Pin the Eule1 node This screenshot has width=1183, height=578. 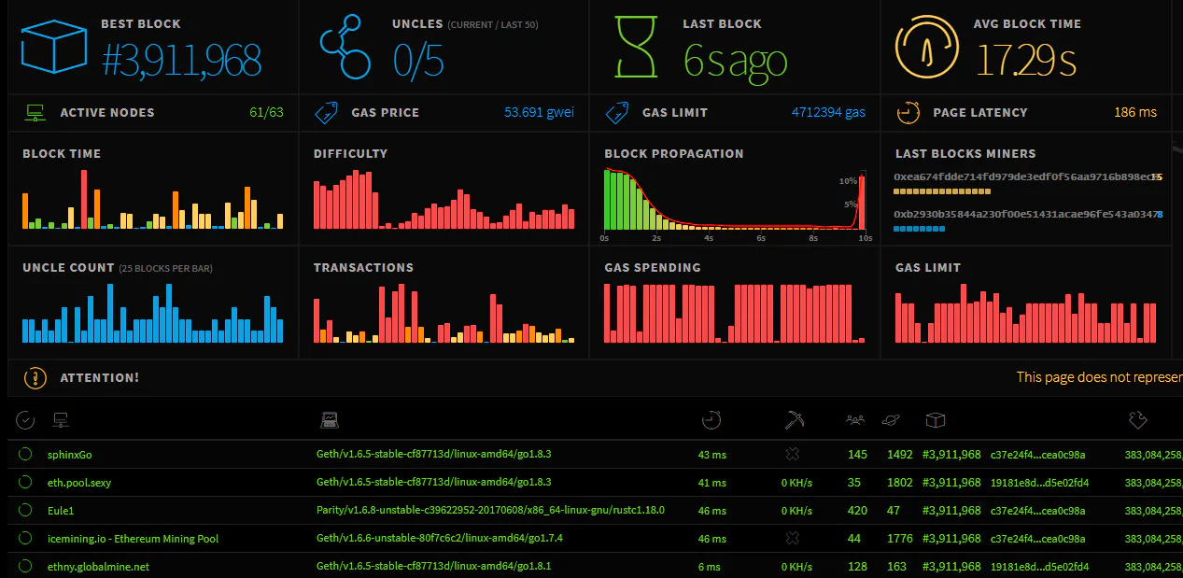point(25,511)
